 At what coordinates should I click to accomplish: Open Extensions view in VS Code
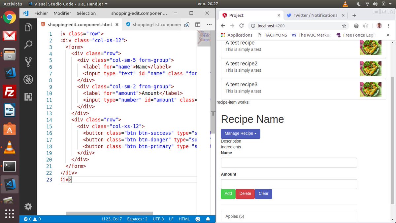[x=28, y=96]
